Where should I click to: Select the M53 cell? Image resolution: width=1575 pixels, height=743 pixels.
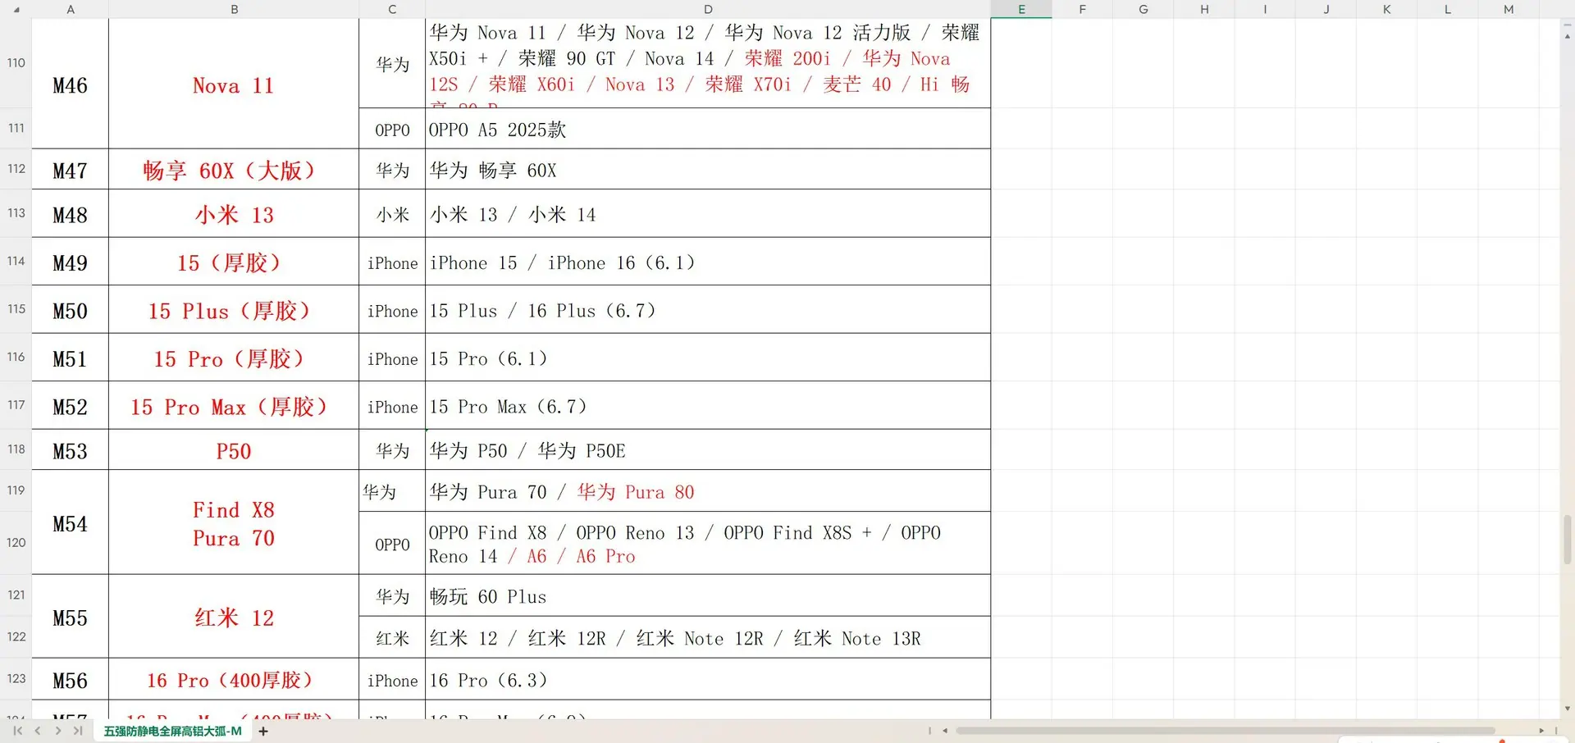point(71,449)
